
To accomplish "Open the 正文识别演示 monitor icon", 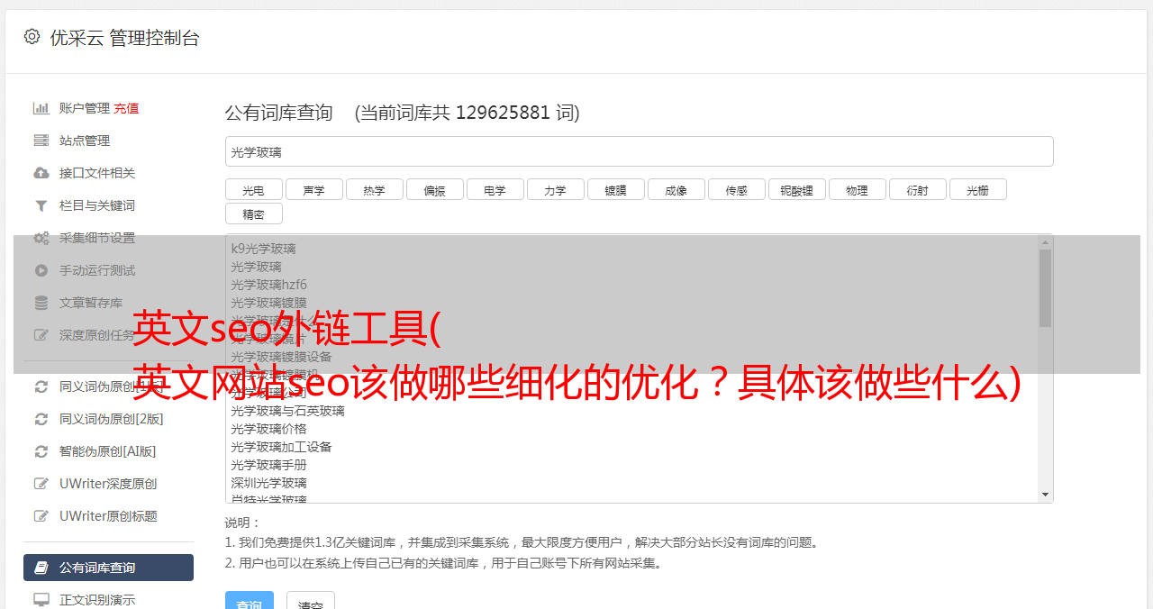I will point(41,599).
